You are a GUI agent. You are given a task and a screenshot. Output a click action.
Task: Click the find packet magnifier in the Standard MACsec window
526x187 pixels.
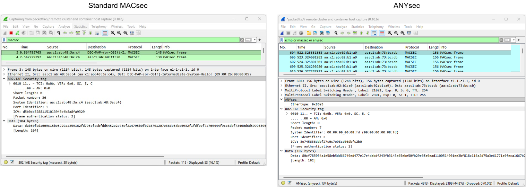pos(59,33)
